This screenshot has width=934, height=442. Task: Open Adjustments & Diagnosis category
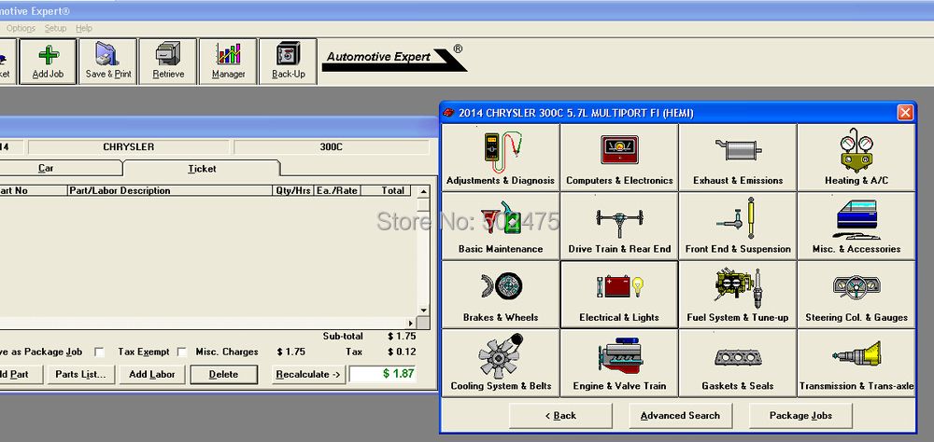[x=501, y=157]
